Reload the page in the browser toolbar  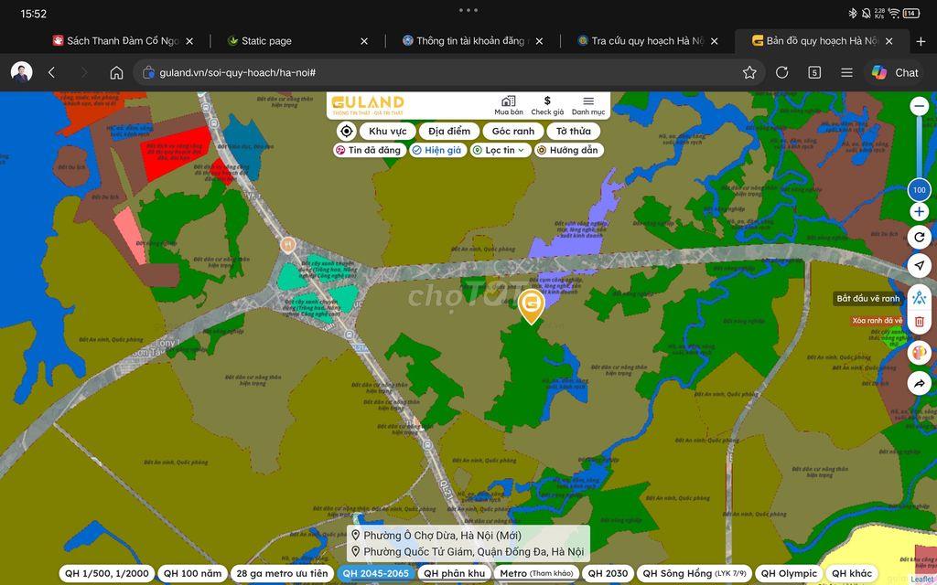pyautogui.click(x=781, y=73)
